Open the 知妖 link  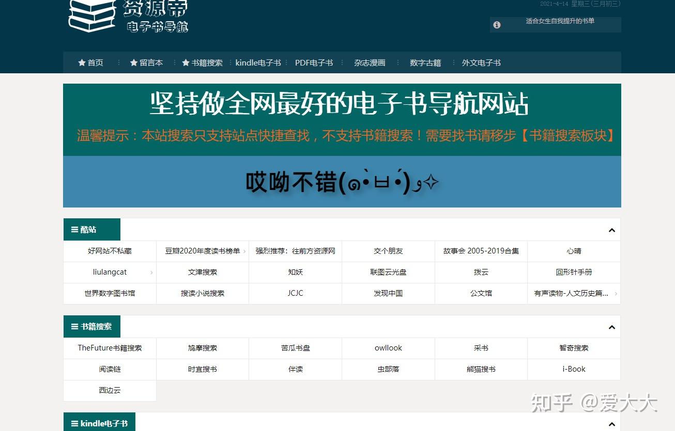(x=295, y=272)
